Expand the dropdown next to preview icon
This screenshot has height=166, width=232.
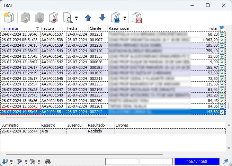pos(76,18)
